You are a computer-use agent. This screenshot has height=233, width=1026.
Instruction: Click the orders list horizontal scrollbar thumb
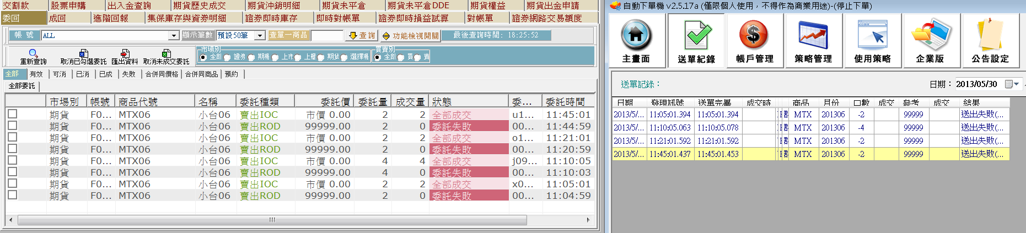tap(272, 220)
